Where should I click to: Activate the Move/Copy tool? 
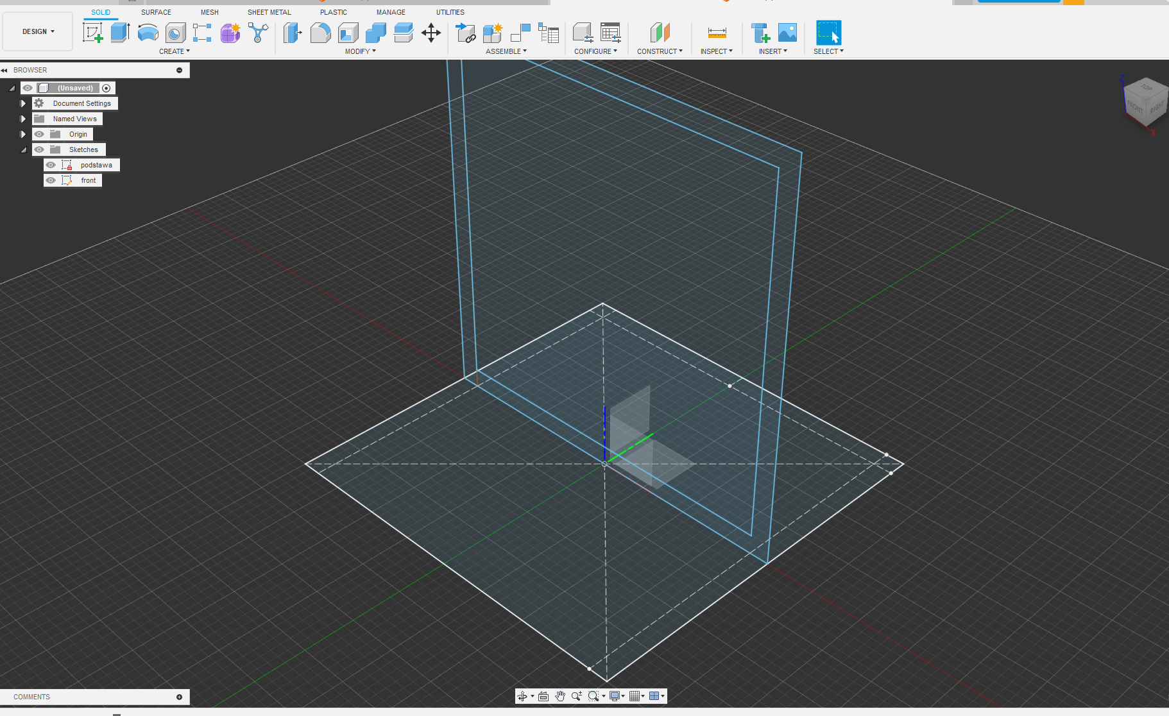tap(431, 33)
